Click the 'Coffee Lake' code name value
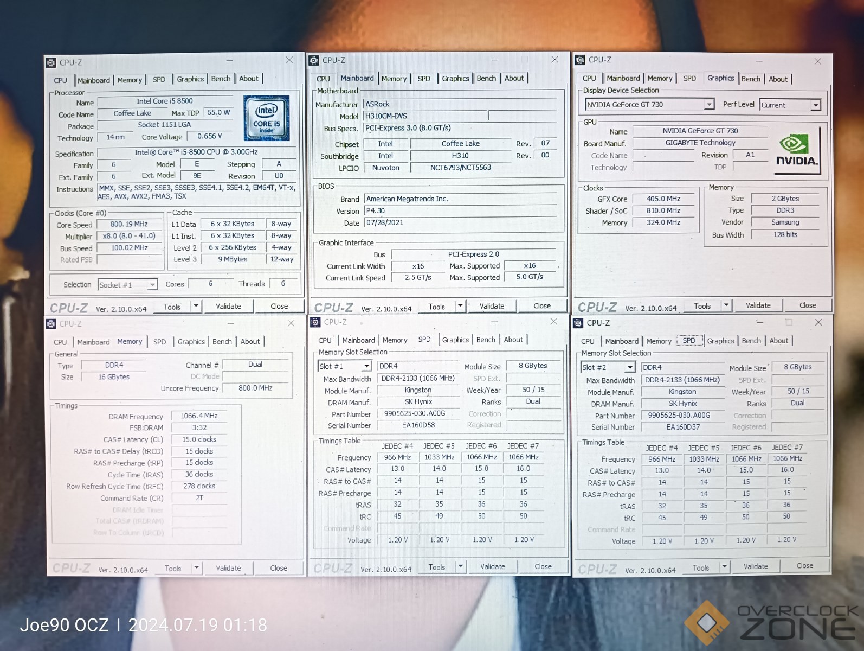The width and height of the screenshot is (864, 651). 132,113
